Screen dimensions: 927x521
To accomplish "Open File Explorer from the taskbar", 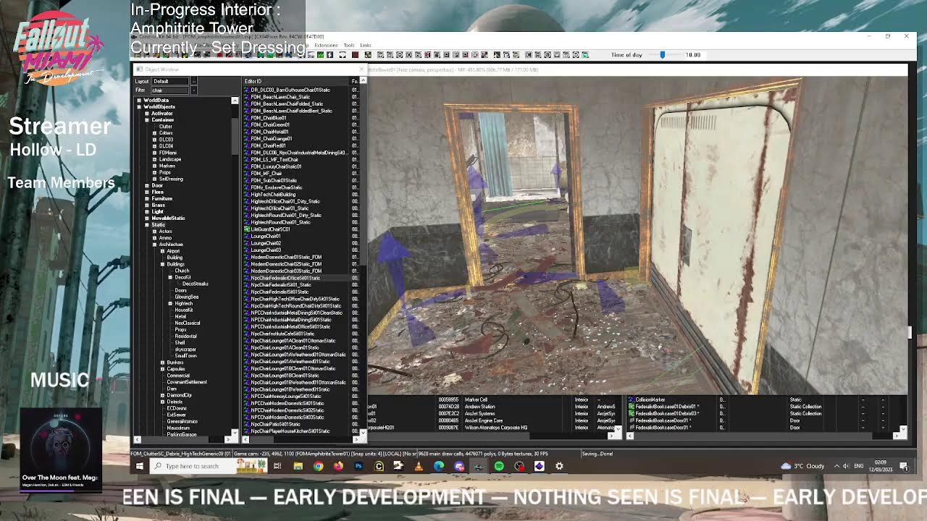I will [x=298, y=466].
